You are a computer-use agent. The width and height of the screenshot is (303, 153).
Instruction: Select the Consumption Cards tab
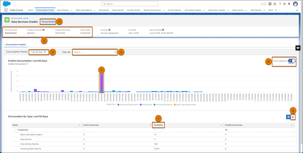click(x=45, y=10)
